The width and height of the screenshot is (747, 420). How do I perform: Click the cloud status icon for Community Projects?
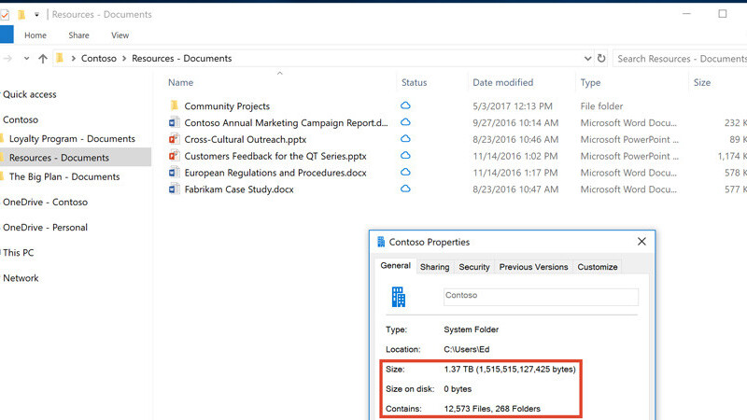click(x=406, y=106)
